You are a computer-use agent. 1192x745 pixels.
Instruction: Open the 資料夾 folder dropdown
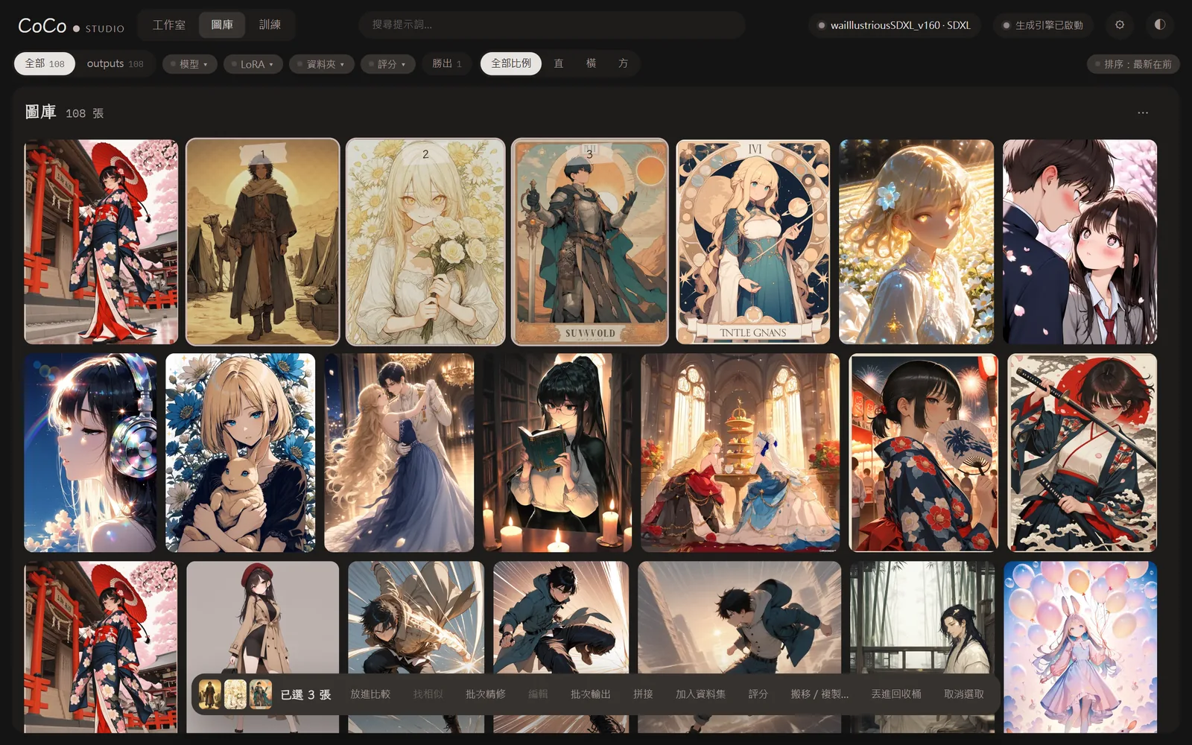[x=321, y=64]
